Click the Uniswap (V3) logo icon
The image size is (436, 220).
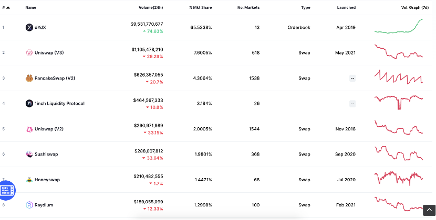point(29,53)
